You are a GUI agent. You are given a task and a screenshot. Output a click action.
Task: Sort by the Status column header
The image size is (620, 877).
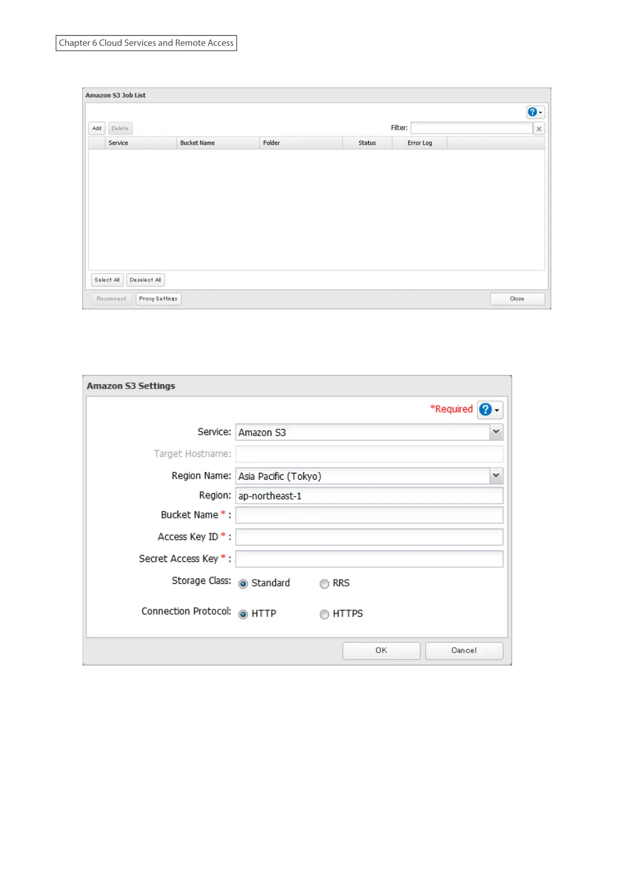pos(367,143)
